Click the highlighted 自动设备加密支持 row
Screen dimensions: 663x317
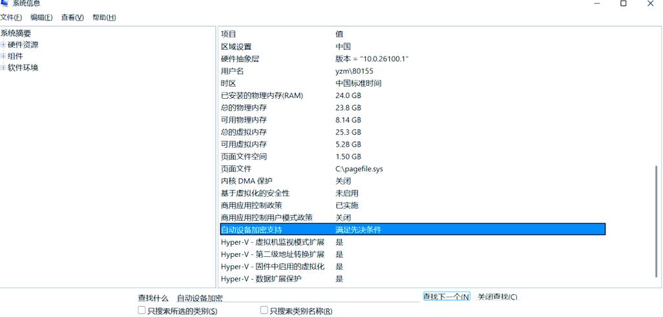tap(413, 229)
